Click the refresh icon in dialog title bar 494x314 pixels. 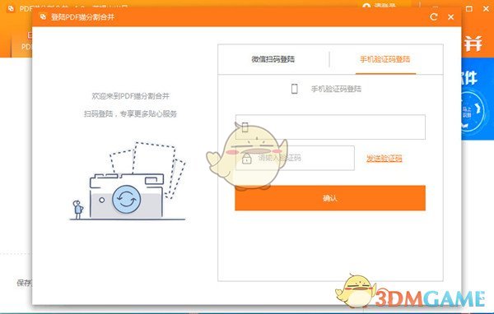[434, 17]
